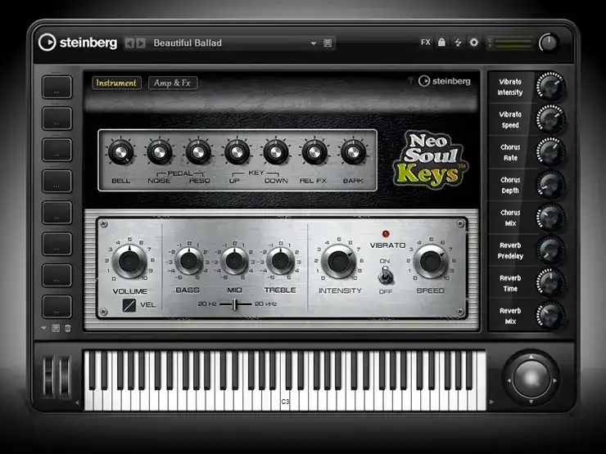
Task: Click the BELL knob
Action: point(121,152)
